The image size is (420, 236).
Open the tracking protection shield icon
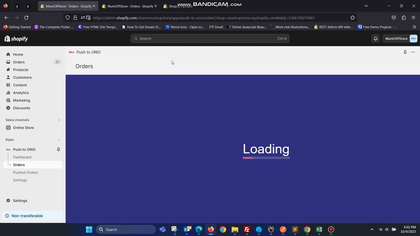pos(68,18)
